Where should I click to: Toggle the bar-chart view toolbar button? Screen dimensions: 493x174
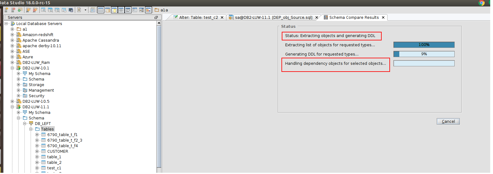point(148,10)
